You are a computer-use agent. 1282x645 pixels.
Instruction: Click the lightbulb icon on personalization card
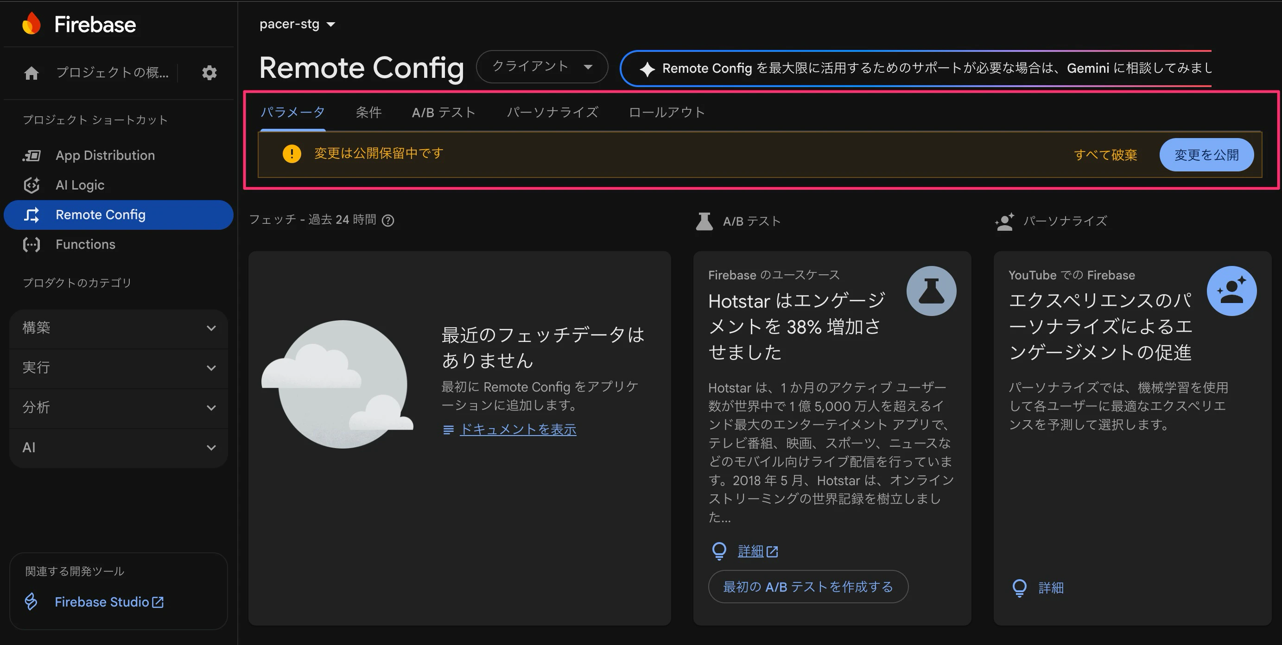coord(1020,588)
